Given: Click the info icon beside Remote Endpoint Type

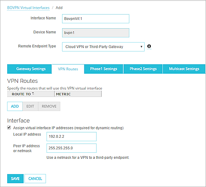Looking at the screenshot, I should pos(149,46).
